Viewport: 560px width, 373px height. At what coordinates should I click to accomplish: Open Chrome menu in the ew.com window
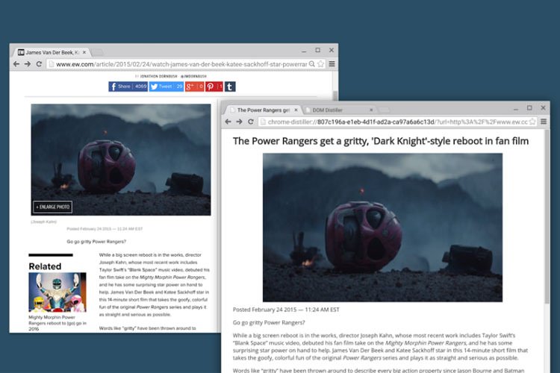click(x=332, y=64)
